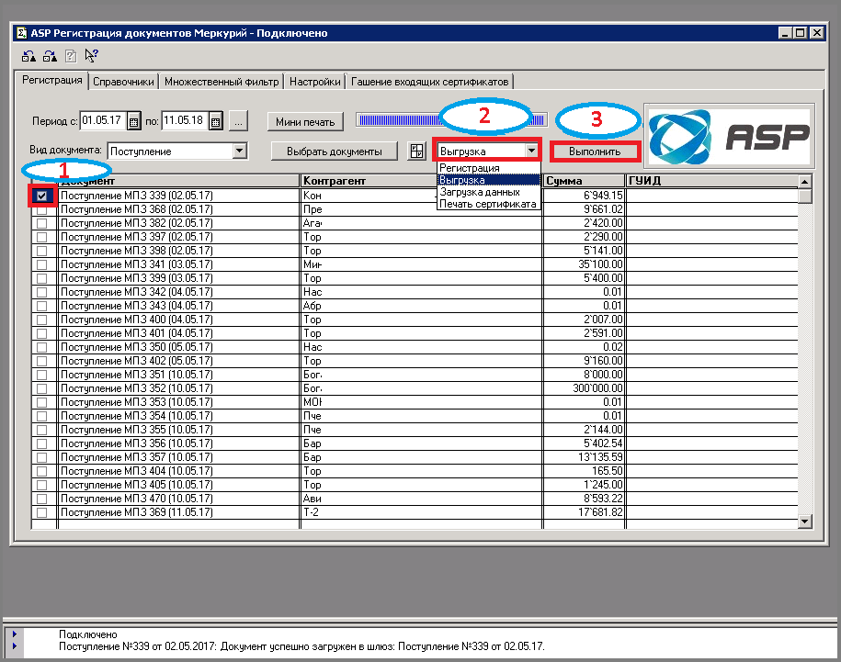
Task: Check the box for Поступление МПЗ 369
Action: click(42, 512)
